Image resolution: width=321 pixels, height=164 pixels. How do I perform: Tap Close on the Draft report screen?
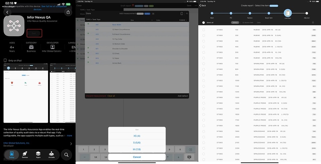point(79,6)
